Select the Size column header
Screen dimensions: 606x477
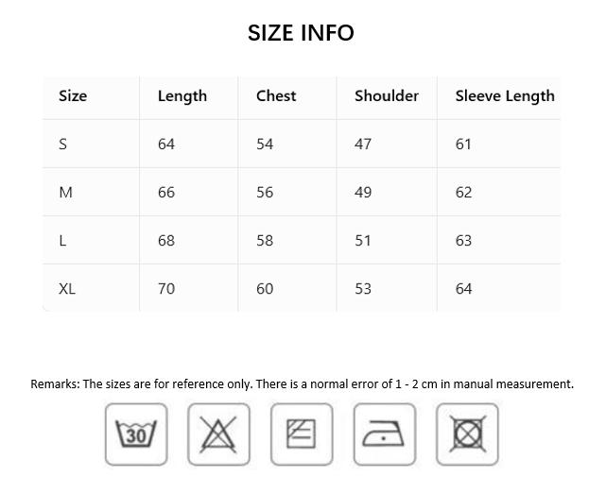[73, 95]
